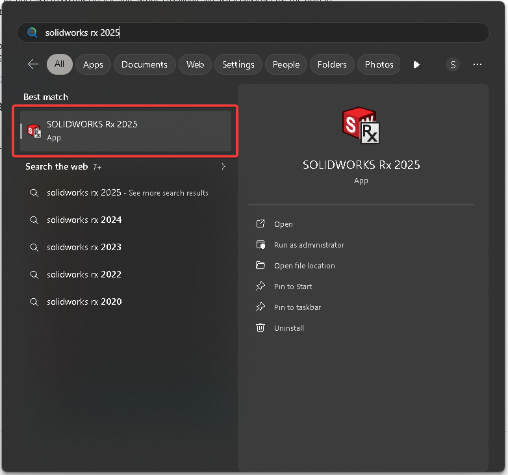
Task: Select web suggestion solidworks rx 2024
Action: 126,220
